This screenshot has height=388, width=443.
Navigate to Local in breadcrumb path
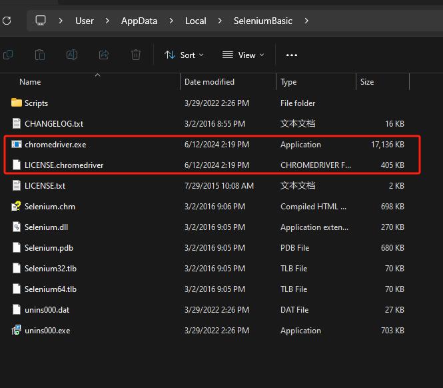click(195, 21)
